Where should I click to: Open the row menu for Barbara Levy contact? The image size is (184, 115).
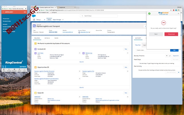tap(128, 53)
